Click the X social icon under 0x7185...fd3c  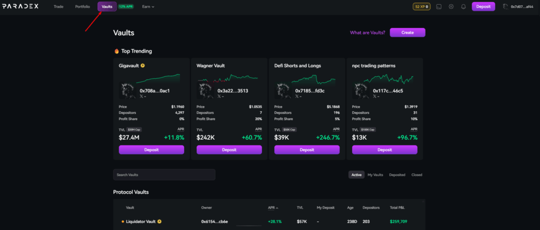[297, 96]
